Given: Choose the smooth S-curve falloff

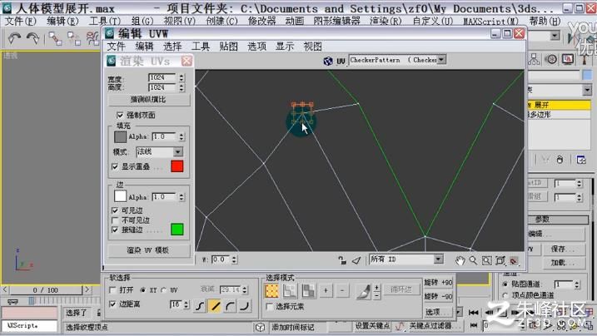Looking at the screenshot, I should click(x=200, y=305).
